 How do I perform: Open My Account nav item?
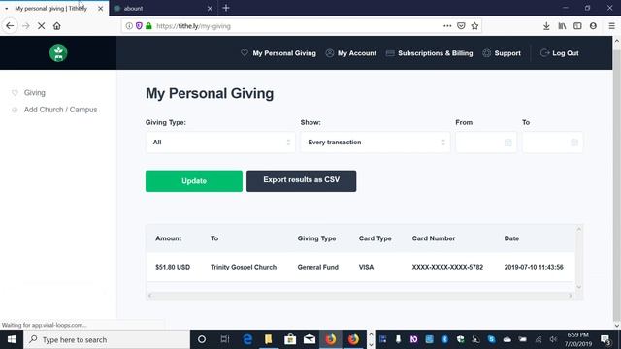[351, 53]
